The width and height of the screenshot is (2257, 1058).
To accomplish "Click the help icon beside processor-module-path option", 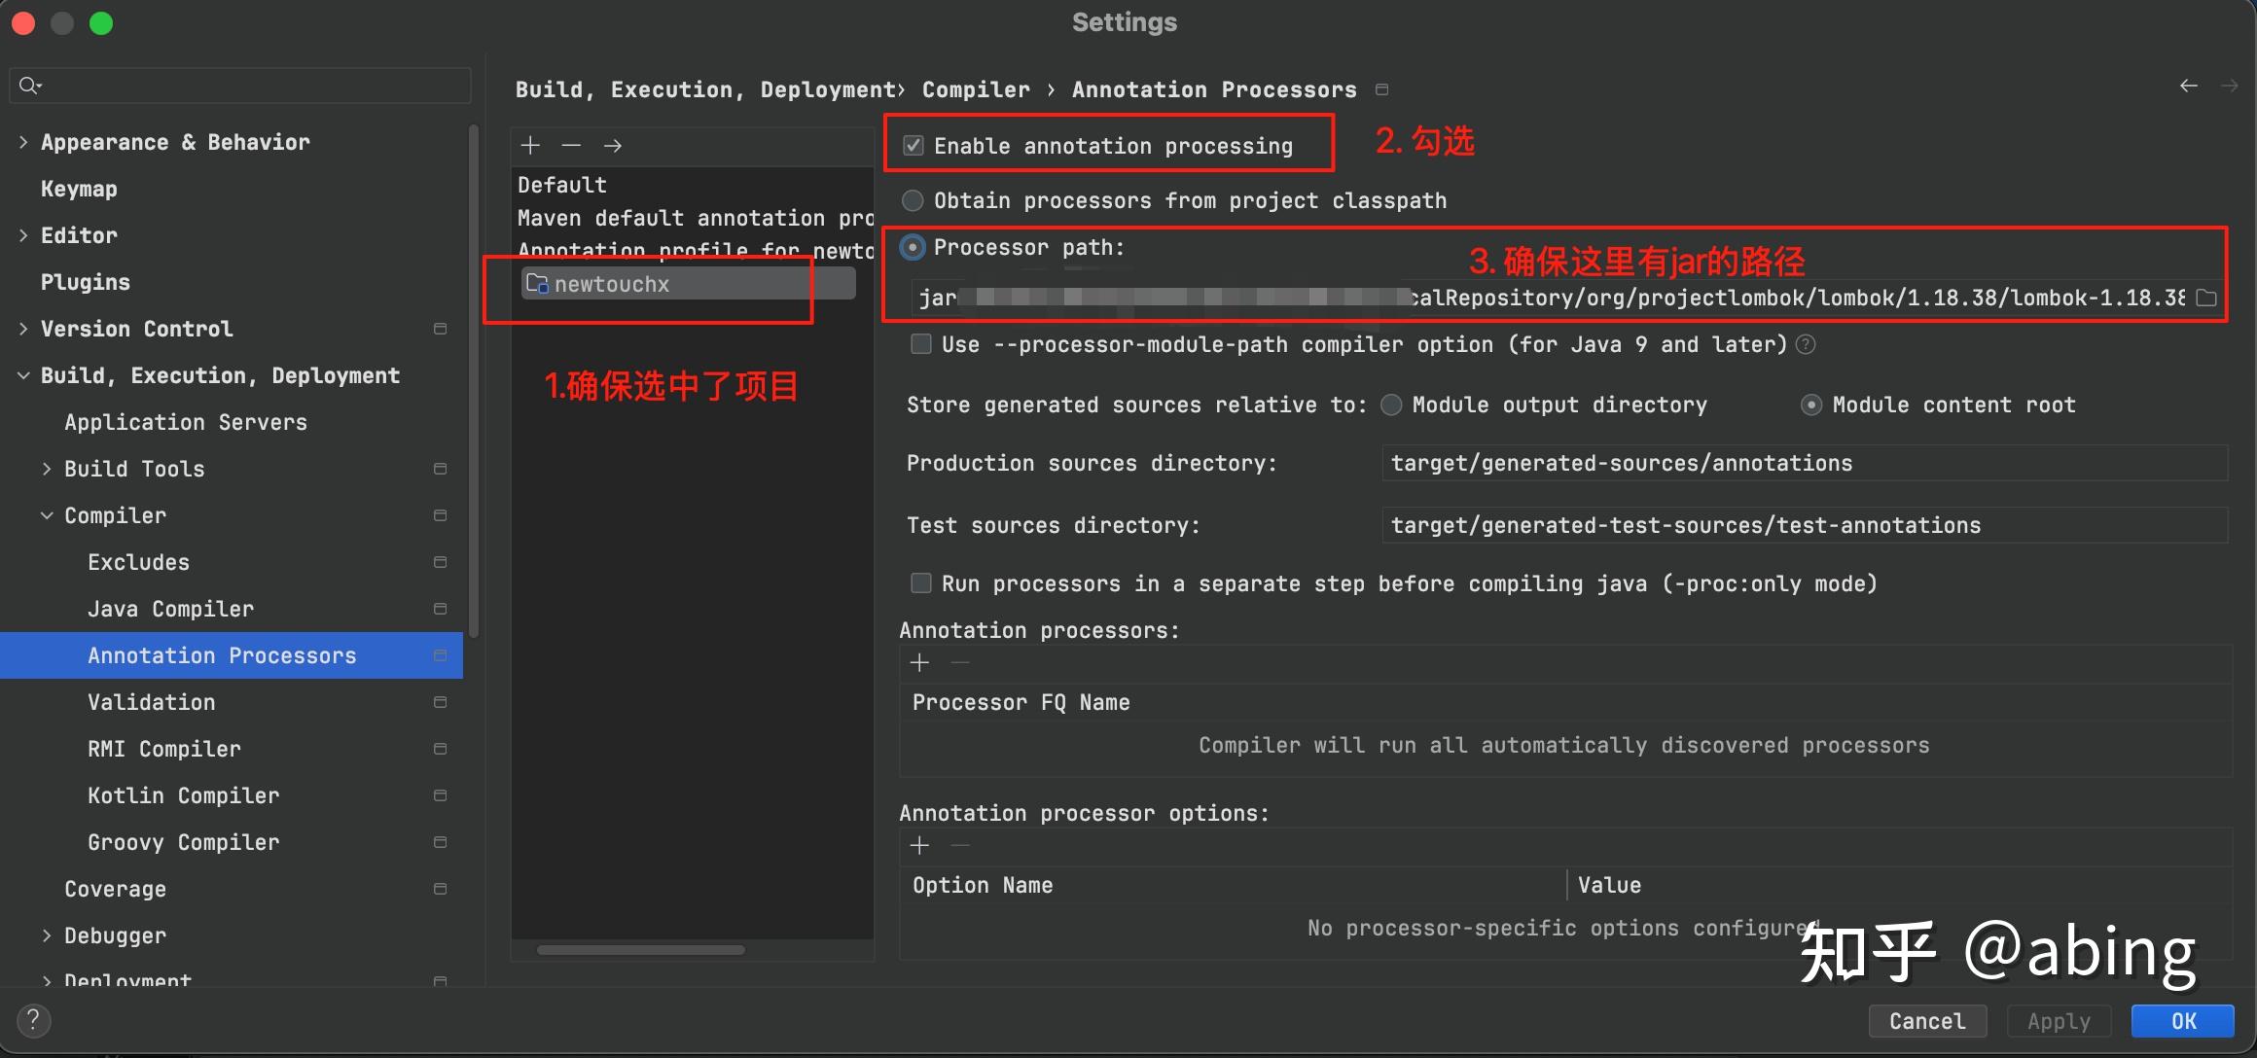I will (x=1806, y=344).
